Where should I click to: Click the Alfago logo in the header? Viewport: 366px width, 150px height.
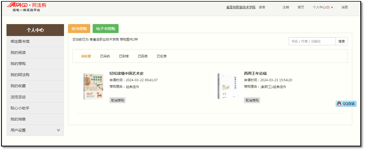pos(26,7)
